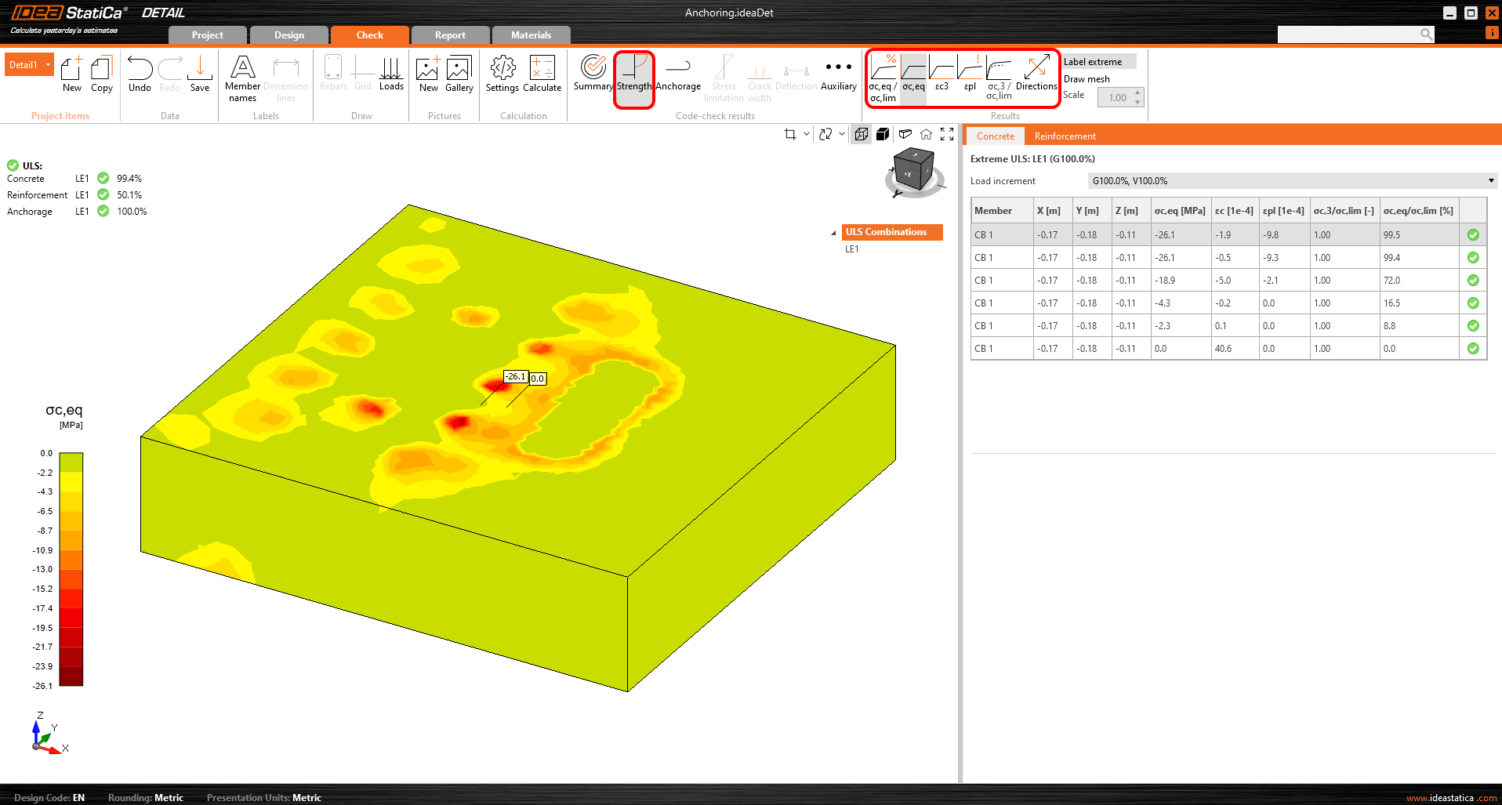
Task: Toggle Member names labels
Action: pos(242,77)
